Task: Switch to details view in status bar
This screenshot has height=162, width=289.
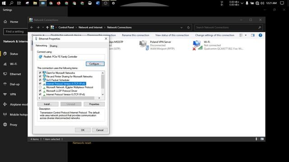Action: click(x=256, y=139)
